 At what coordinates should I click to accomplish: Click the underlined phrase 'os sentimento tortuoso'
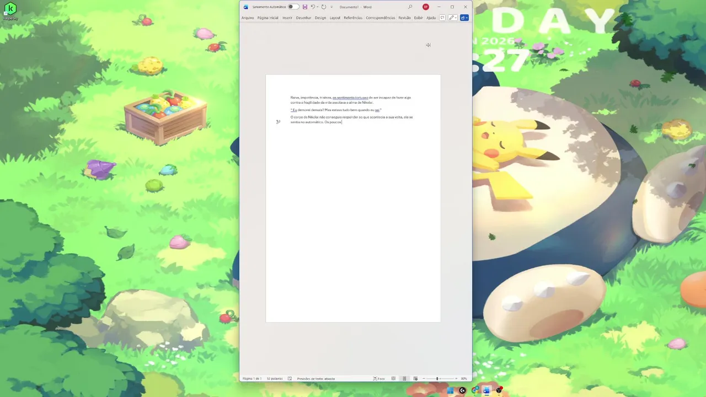coord(350,98)
